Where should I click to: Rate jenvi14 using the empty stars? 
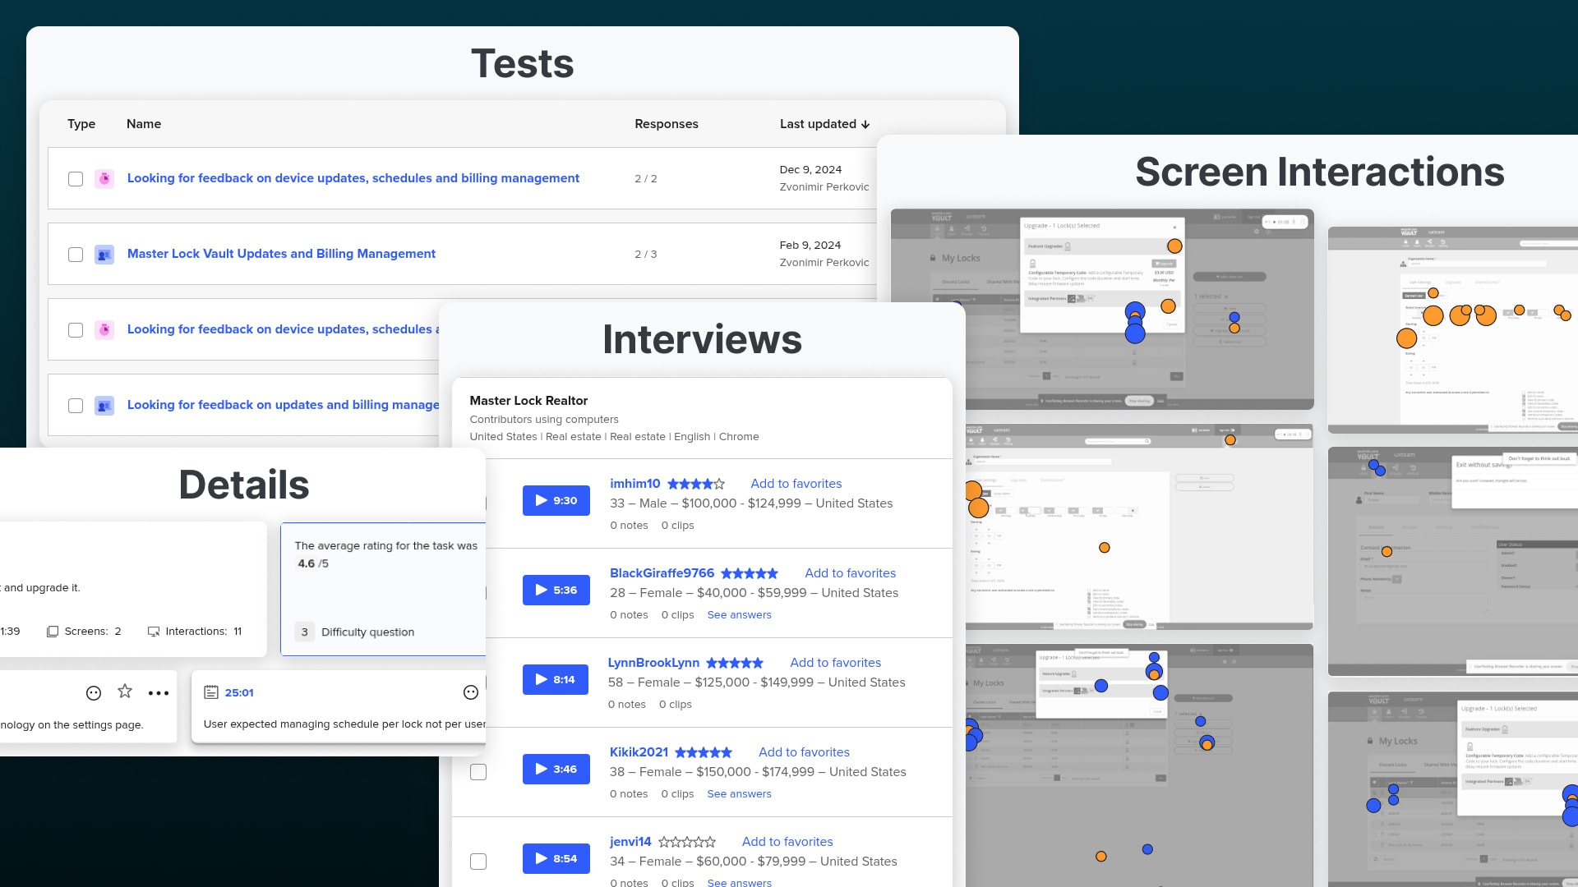click(687, 843)
